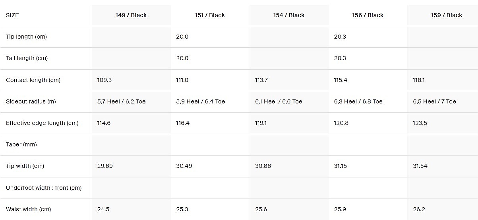Click the Sidecut radius (m) row label
The width and height of the screenshot is (478, 220).
pos(31,101)
